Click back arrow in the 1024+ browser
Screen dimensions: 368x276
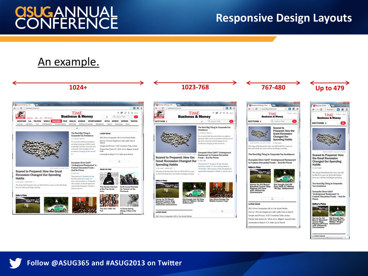pos(15,108)
